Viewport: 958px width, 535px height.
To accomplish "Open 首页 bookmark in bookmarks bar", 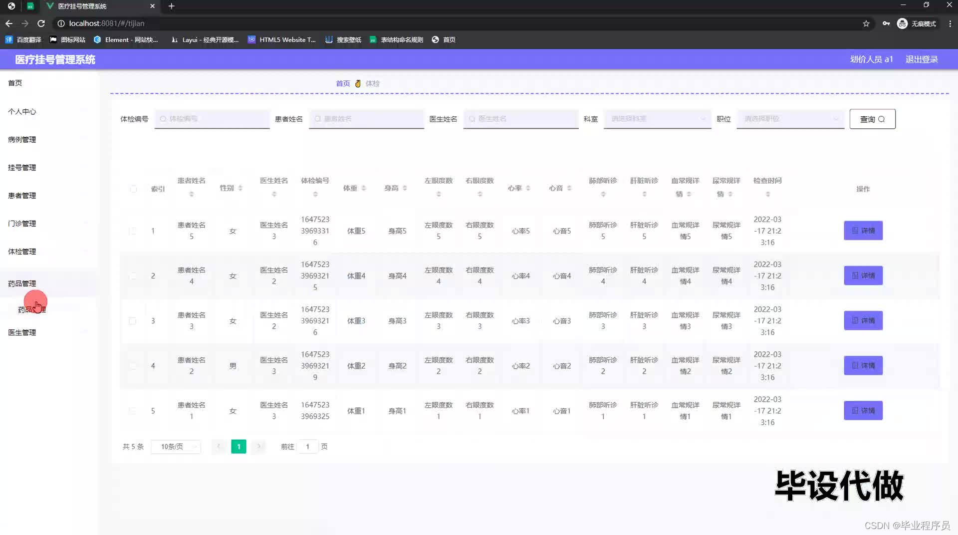I will pos(444,39).
